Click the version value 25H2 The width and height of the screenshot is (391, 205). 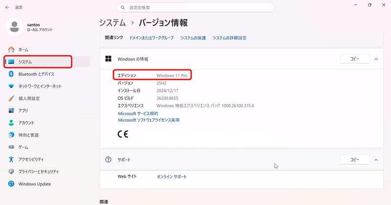click(x=161, y=83)
